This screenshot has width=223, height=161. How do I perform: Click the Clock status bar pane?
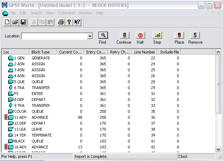tap(196, 156)
